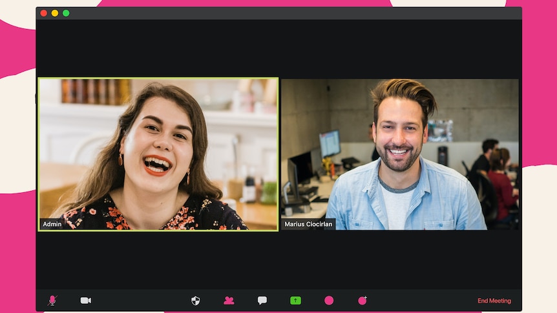557x313 pixels.
Task: Click the pink record circle icon
Action: tap(329, 301)
